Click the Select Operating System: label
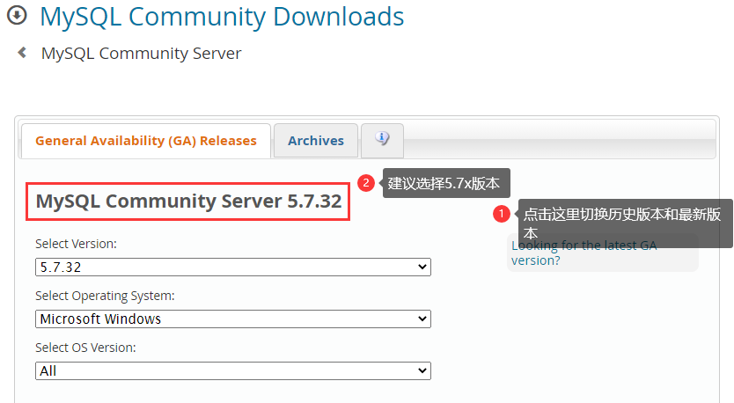The height and width of the screenshot is (403, 734). tap(105, 296)
